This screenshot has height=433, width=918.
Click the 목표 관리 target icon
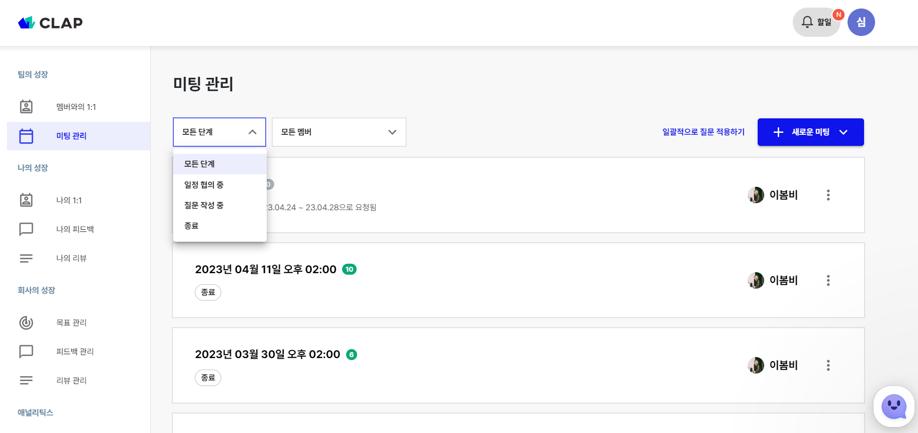click(26, 323)
